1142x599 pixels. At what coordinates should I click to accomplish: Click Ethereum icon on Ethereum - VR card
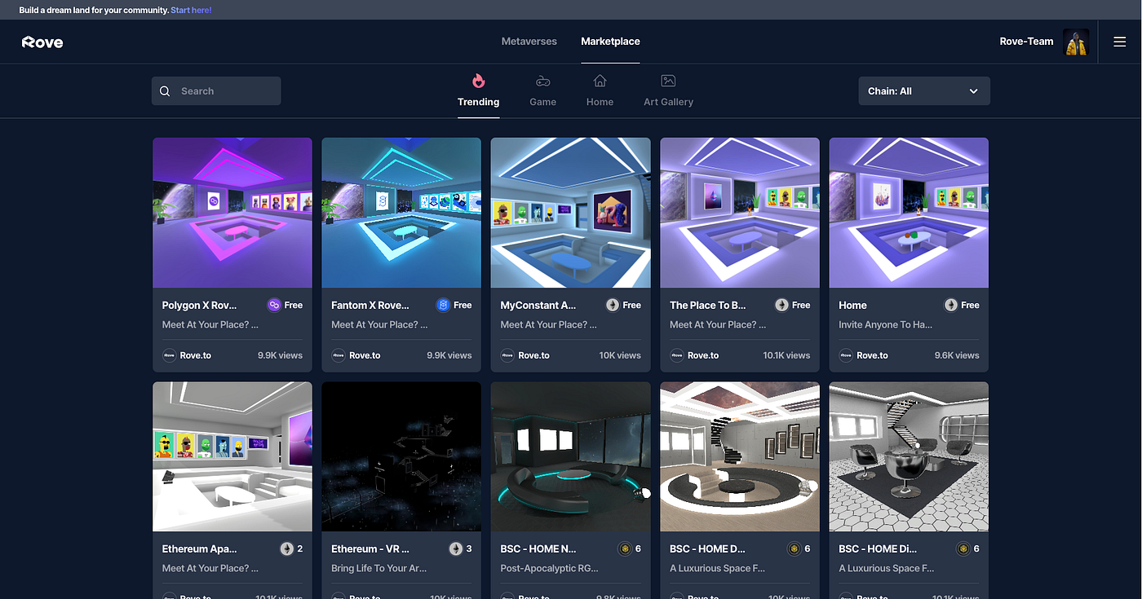point(455,548)
